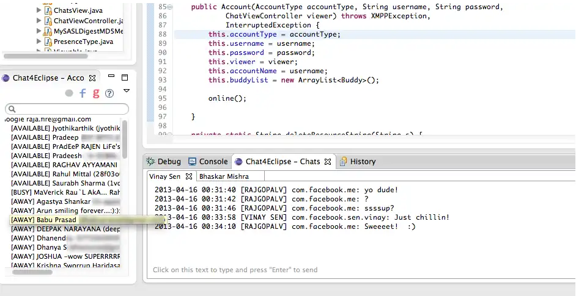
Task: Open the help question mark icon
Action: (x=109, y=93)
